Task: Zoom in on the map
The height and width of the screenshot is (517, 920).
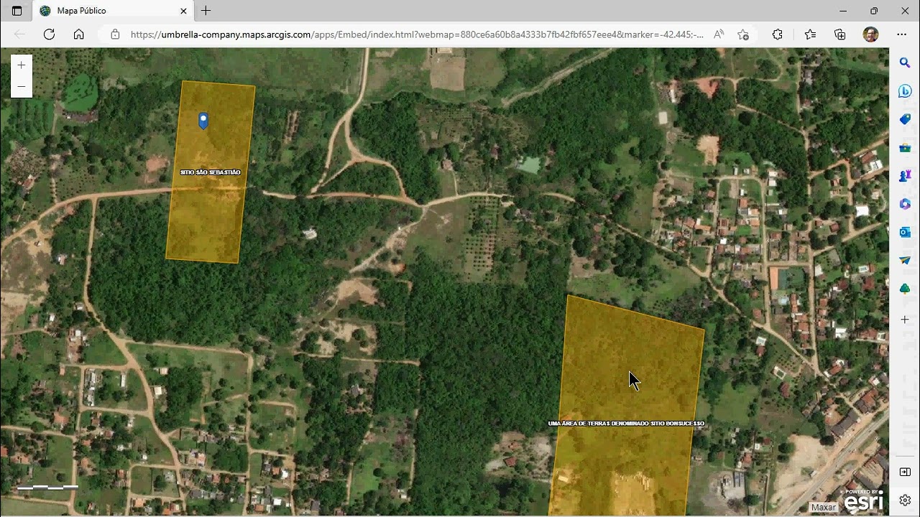Action: click(22, 65)
